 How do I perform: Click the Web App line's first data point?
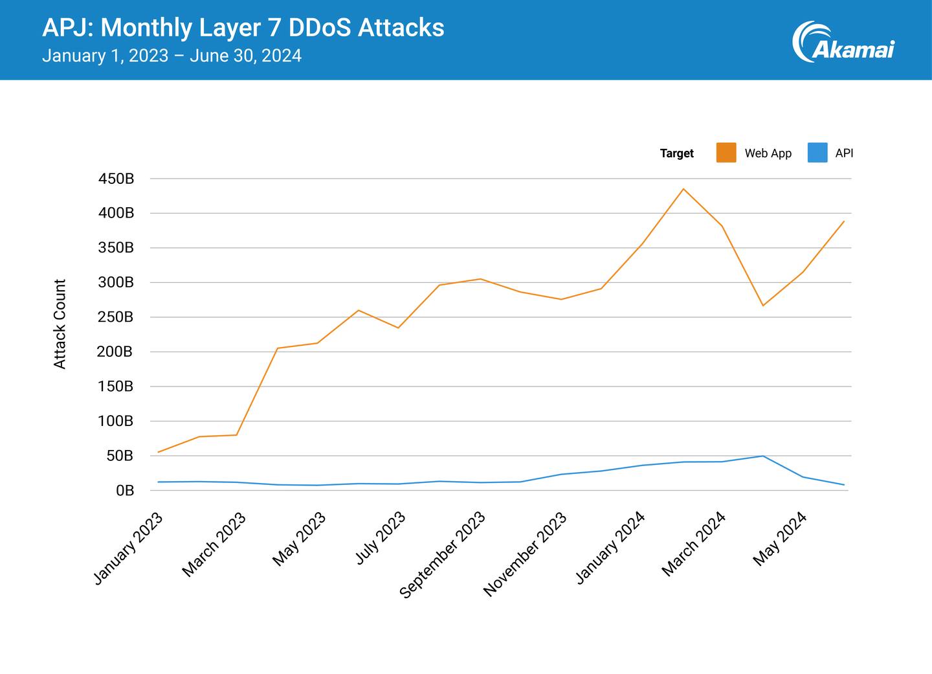(x=159, y=452)
